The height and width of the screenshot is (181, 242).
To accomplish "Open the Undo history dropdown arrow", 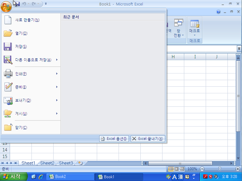I will (29, 4).
